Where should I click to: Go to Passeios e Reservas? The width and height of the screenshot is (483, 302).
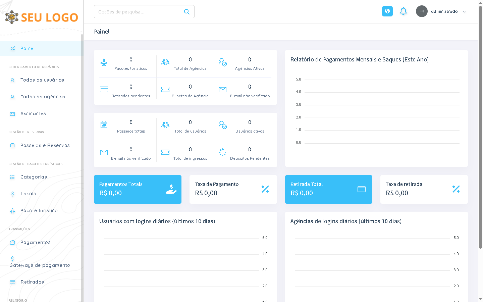tap(45, 145)
